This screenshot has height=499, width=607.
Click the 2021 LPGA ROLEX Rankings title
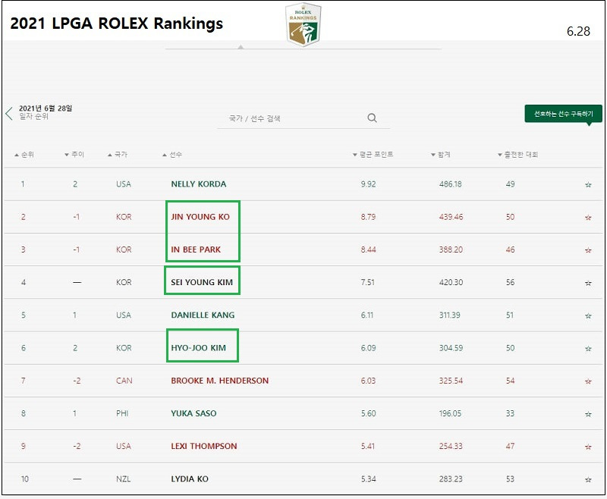click(117, 24)
